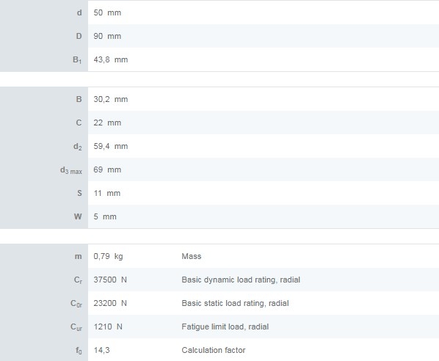Select the B parameter label above C
Viewport: 439px width, 361px height.
tap(79, 99)
